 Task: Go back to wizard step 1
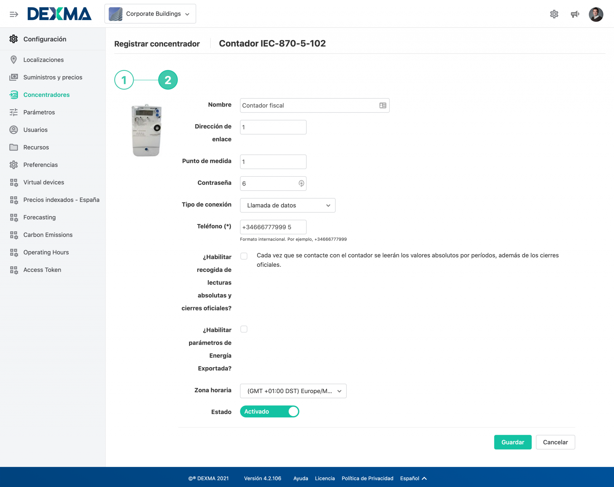point(124,80)
